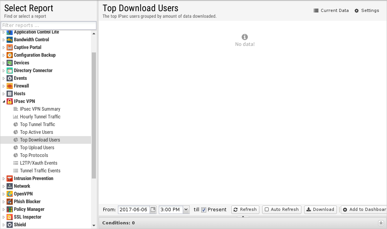387x229 pixels.
Task: Click the Bandwidth Control app icon
Action: pyautogui.click(x=10, y=40)
